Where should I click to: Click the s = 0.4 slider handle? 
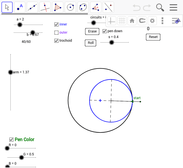pyautogui.click(x=111, y=42)
